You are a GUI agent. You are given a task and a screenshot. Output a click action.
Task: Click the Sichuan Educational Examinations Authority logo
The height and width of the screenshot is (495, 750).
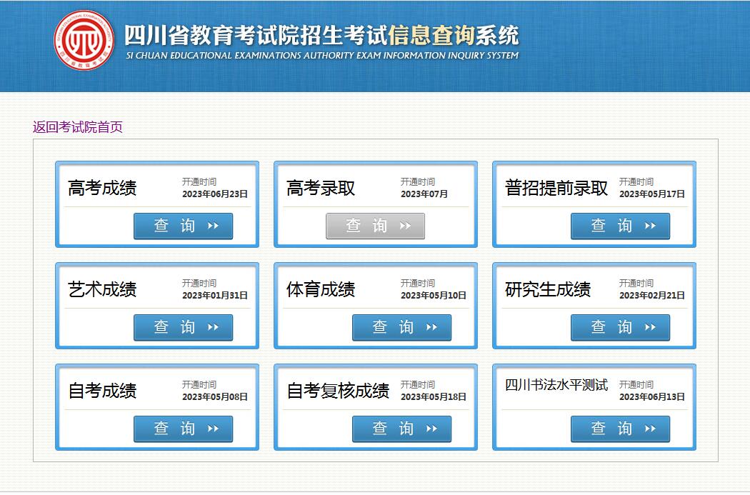click(84, 39)
